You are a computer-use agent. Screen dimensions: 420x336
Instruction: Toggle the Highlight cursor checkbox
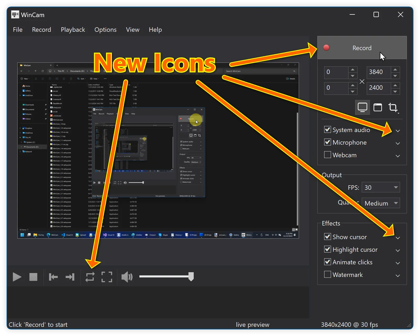pos(328,249)
